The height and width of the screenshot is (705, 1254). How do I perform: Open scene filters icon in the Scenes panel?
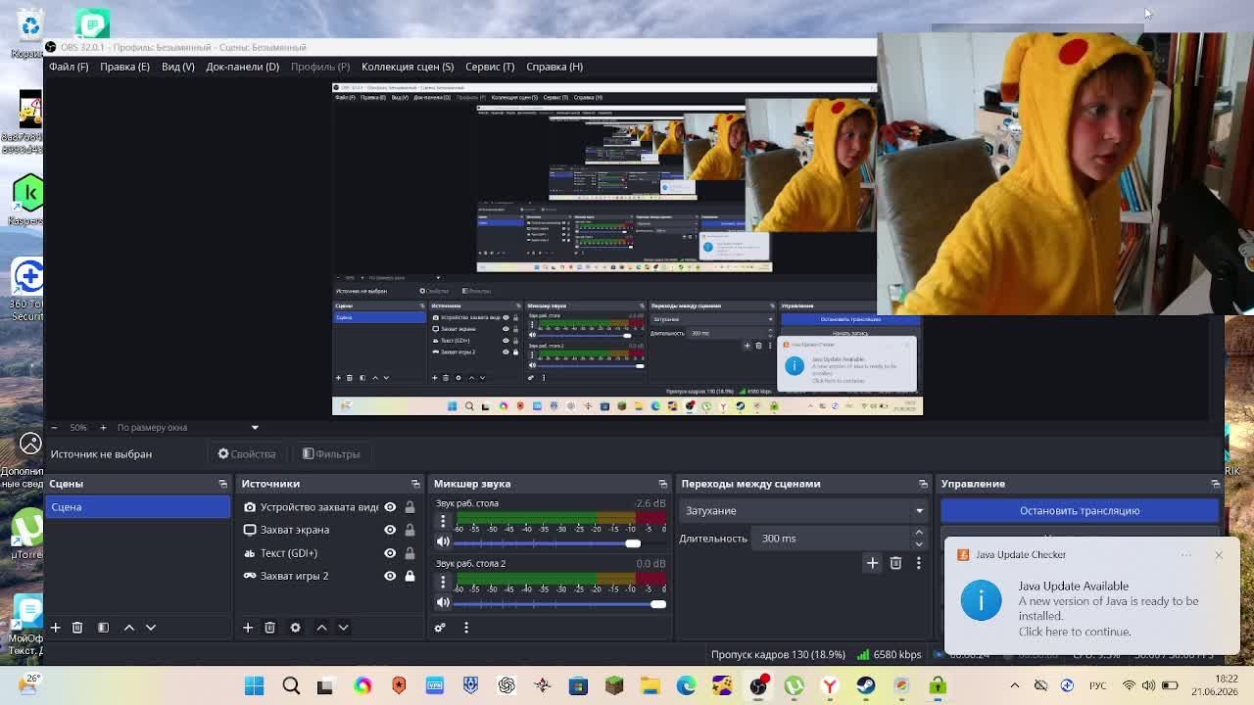click(x=103, y=628)
